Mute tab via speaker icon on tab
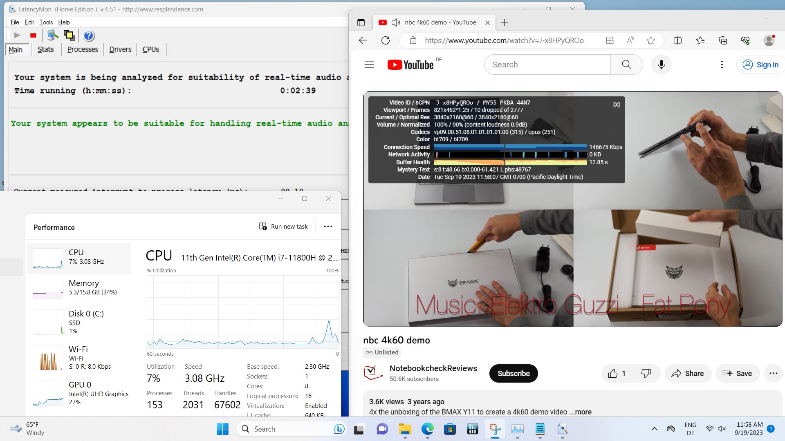This screenshot has height=441, width=785. [x=395, y=22]
